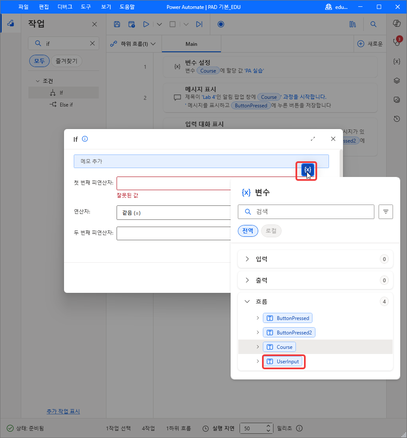Click the flow search magnifier icon
This screenshot has width=407, height=438.
[373, 24]
